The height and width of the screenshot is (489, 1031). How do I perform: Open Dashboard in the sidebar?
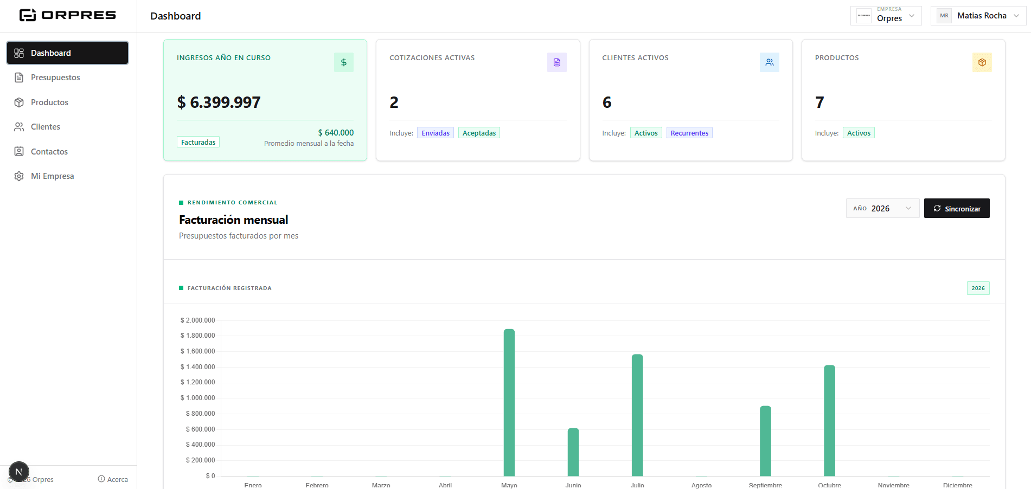point(68,53)
